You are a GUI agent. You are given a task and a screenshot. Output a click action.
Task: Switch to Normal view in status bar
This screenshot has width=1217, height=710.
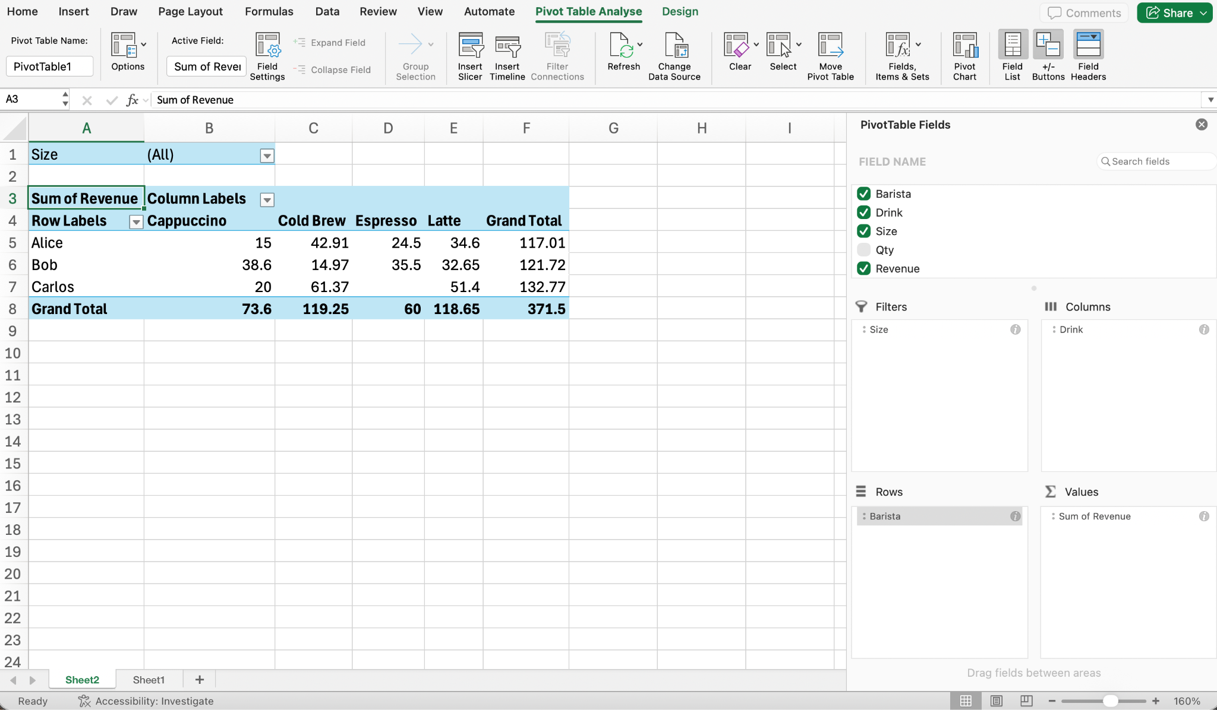click(966, 701)
